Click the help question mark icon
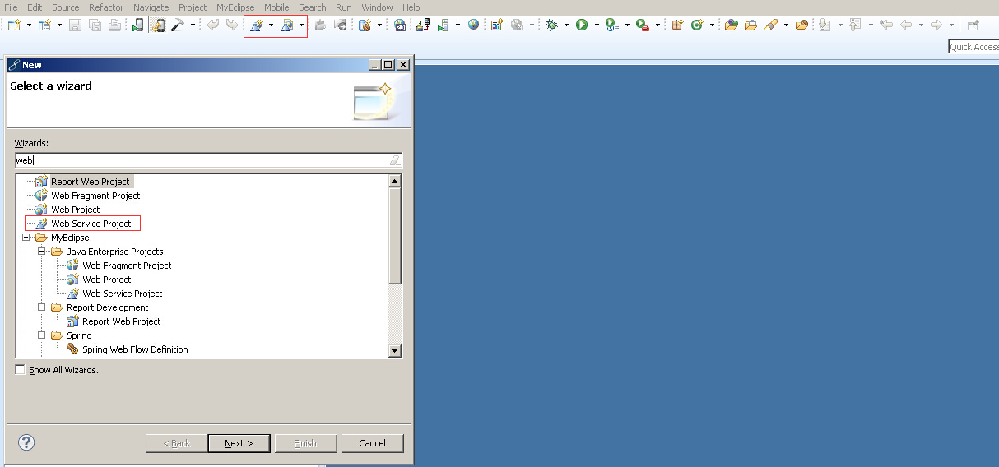The image size is (999, 467). (26, 442)
